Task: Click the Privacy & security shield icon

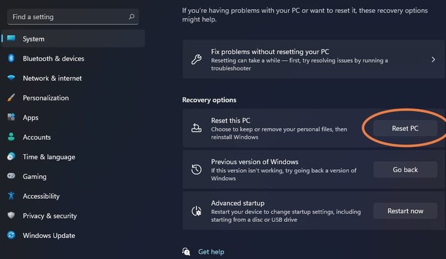Action: (11, 216)
